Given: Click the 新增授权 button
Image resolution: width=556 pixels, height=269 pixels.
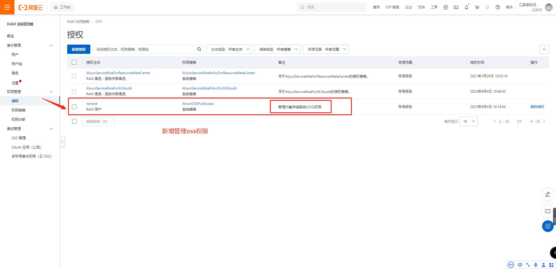Looking at the screenshot, I should click(x=79, y=49).
